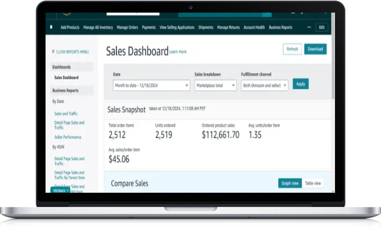
Task: Click the bookmark icon in the navigation bar
Action: coord(51,27)
